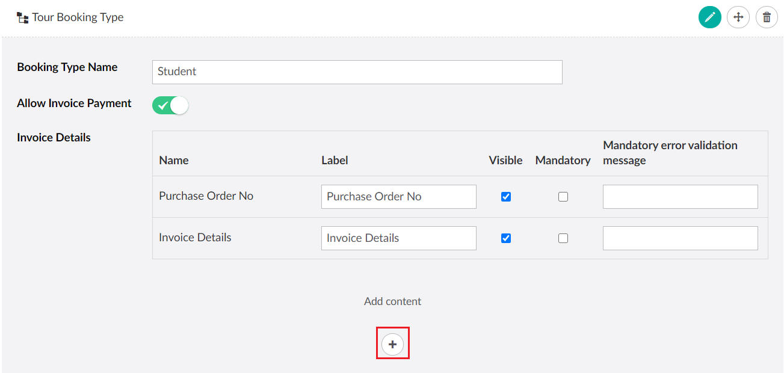
Task: Click the Purchase Order No label input box
Action: coord(398,197)
